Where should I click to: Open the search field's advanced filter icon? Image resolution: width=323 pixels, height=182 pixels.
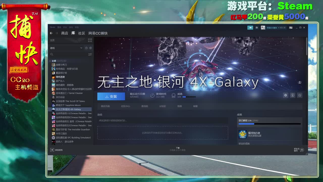click(90, 55)
